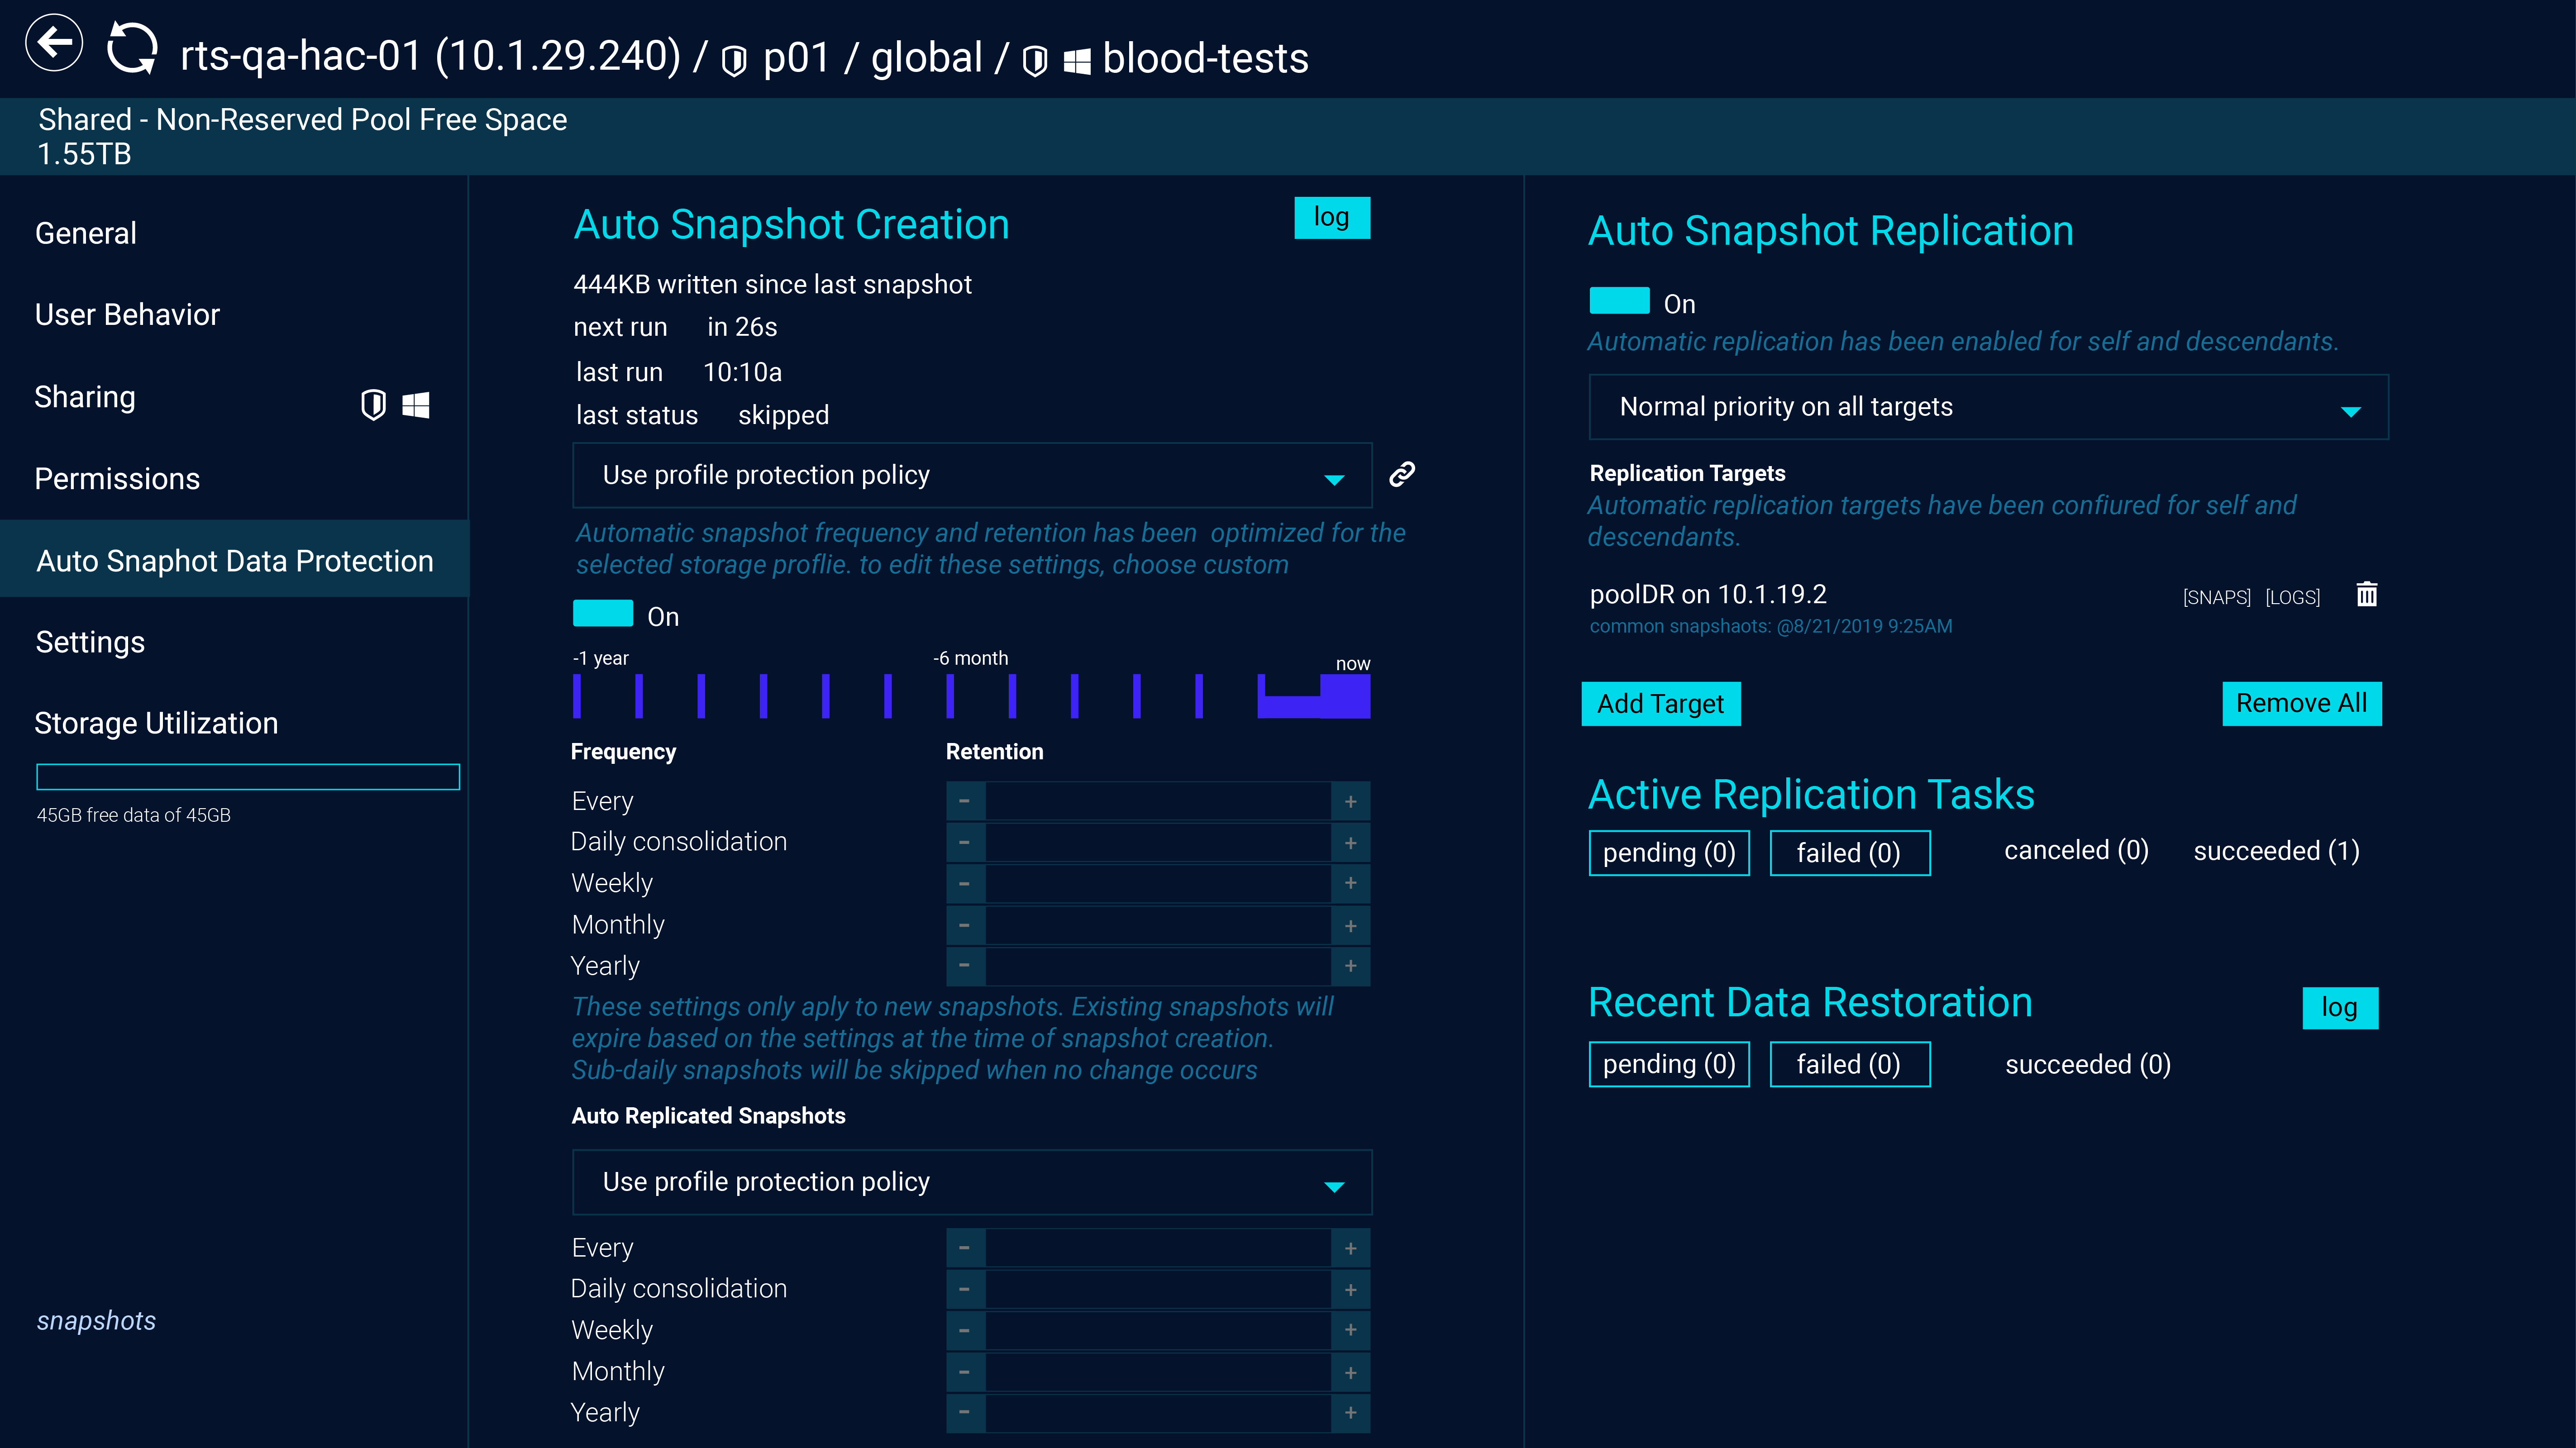Viewport: 2576px width, 1448px height.
Task: Increase Weekly value under Auto Replicated Snapshots
Action: click(x=1350, y=1330)
